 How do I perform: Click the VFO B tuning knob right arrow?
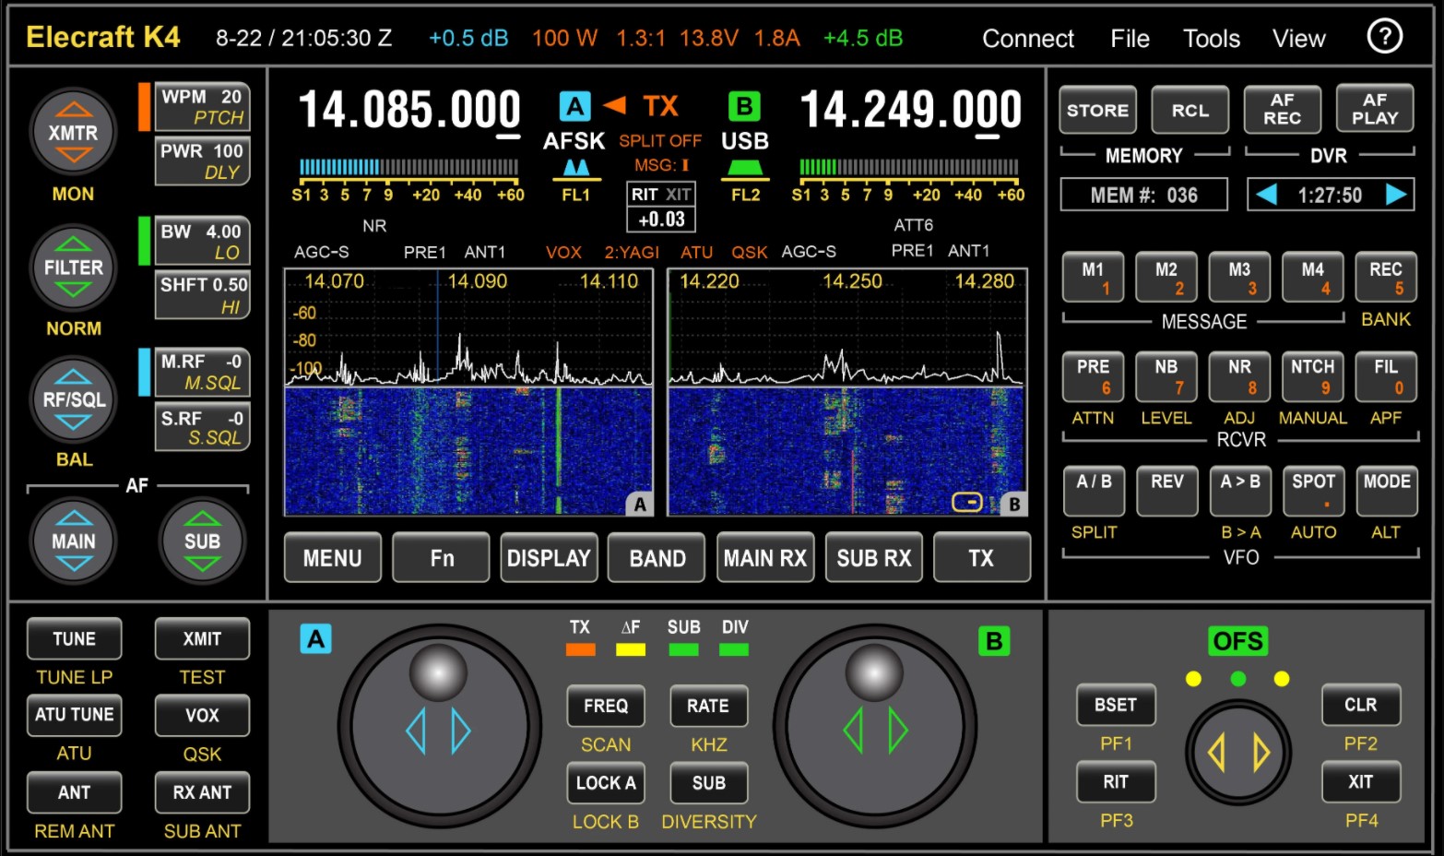897,731
